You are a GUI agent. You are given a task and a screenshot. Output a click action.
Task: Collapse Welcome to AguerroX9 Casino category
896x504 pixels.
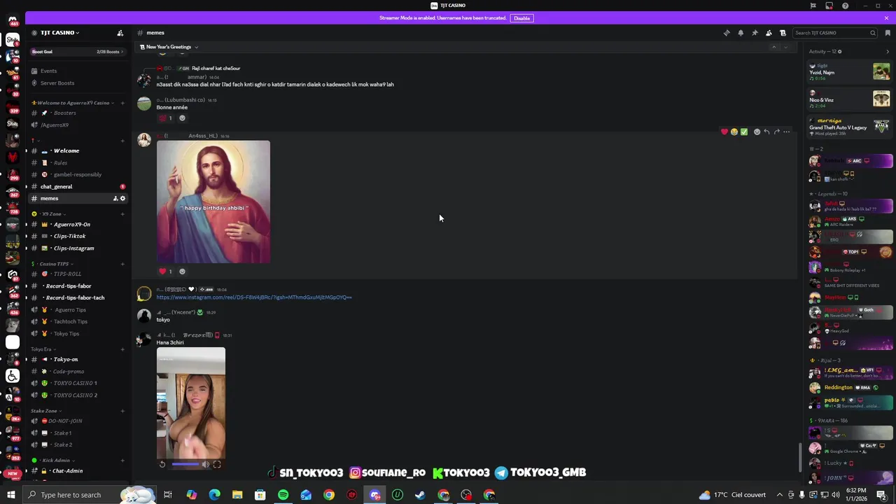[73, 103]
